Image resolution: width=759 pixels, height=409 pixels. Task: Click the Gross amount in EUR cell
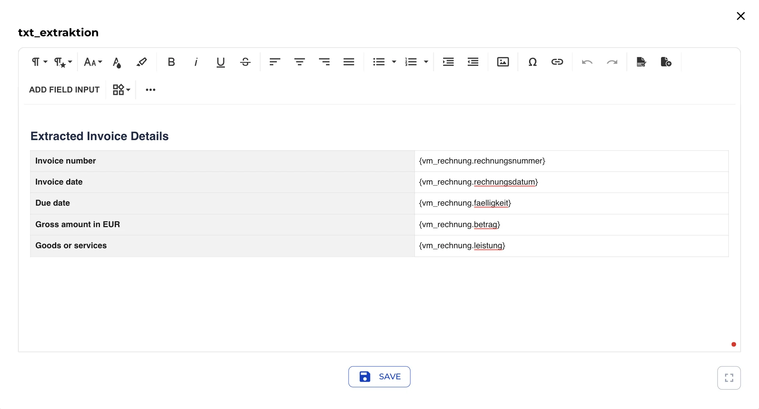point(222,225)
